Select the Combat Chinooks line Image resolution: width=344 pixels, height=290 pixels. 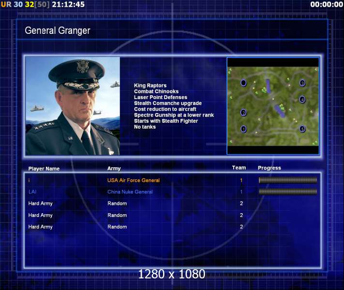click(156, 91)
